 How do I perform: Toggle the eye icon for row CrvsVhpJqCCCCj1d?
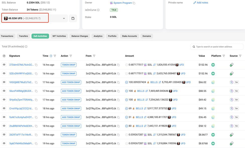tap(4, 108)
